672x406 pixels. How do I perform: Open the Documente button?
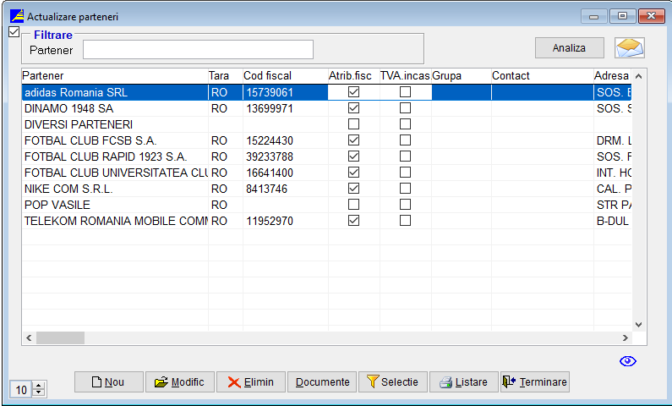(x=322, y=382)
